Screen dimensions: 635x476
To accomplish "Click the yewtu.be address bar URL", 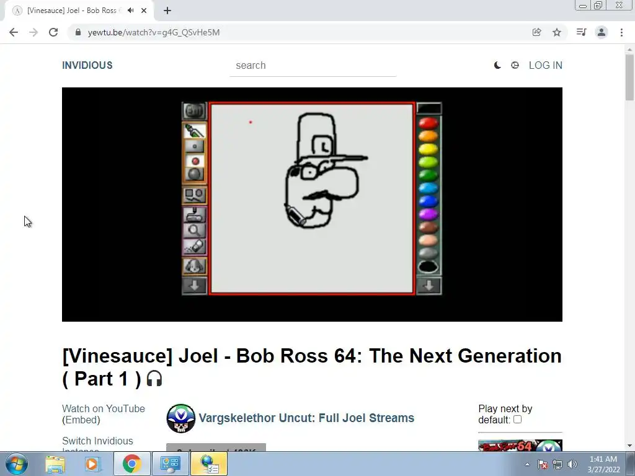I will click(x=154, y=32).
